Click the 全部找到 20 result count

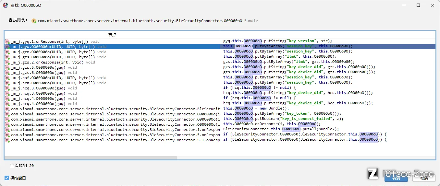tap(22, 166)
